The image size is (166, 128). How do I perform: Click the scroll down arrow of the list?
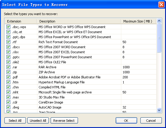click(159, 110)
